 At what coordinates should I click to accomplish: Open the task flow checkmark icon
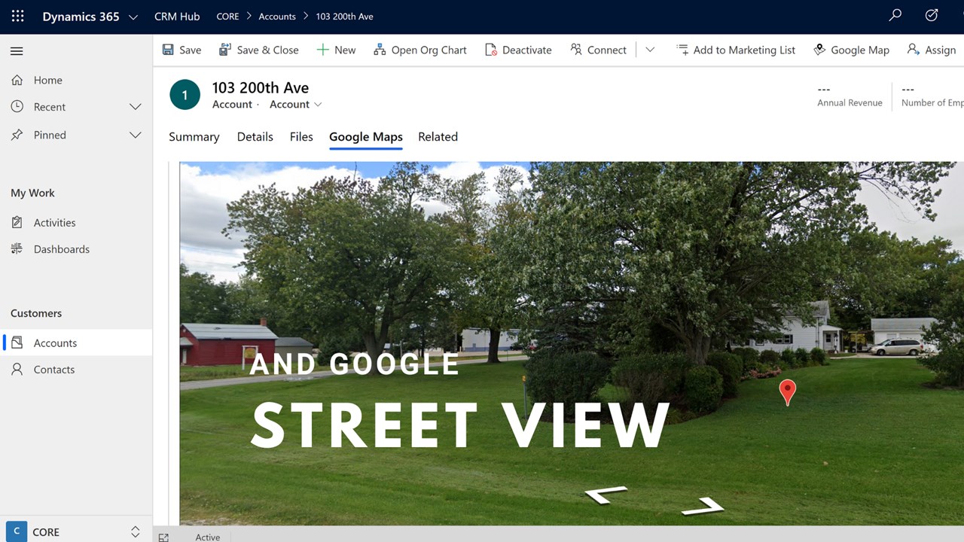(x=932, y=16)
